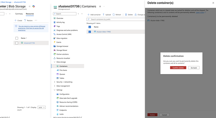Open Tags menu item
The height and width of the screenshot is (118, 216).
click(58, 26)
